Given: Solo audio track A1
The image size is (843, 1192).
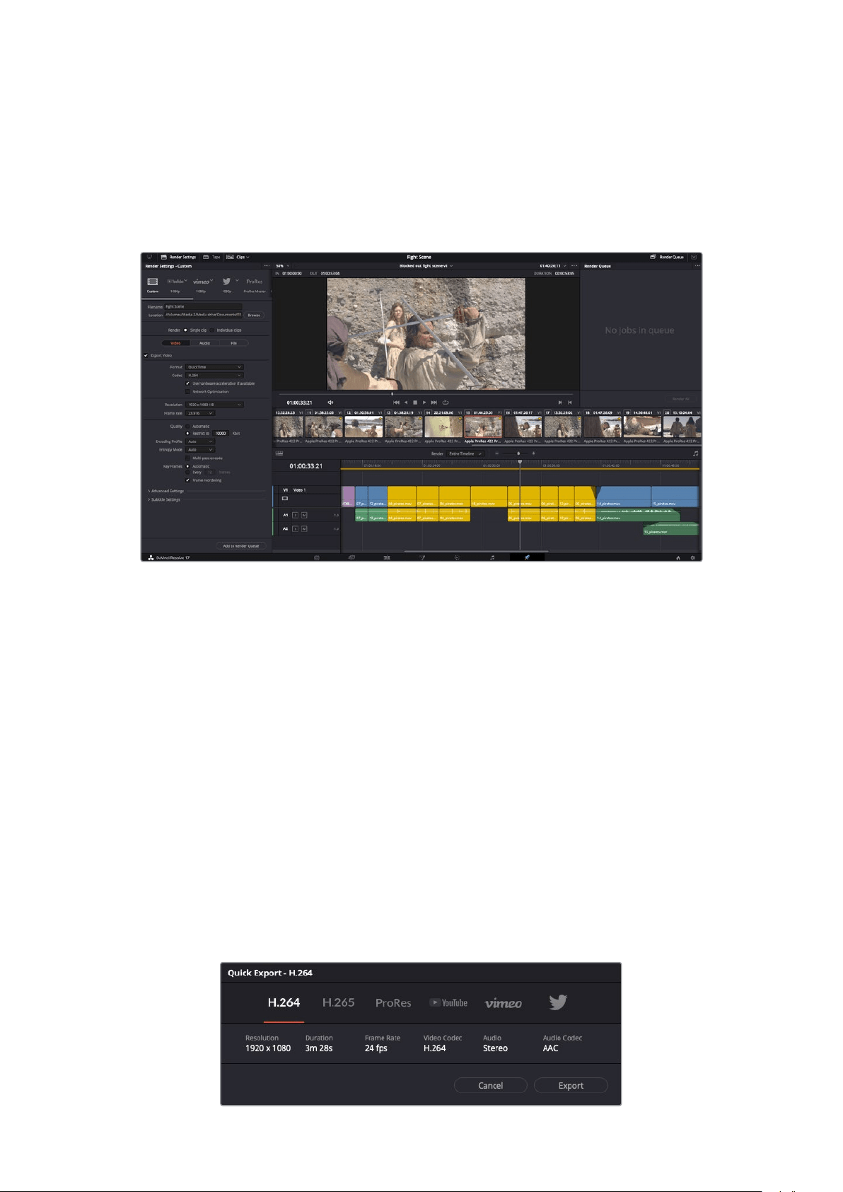Looking at the screenshot, I should pyautogui.click(x=296, y=515).
